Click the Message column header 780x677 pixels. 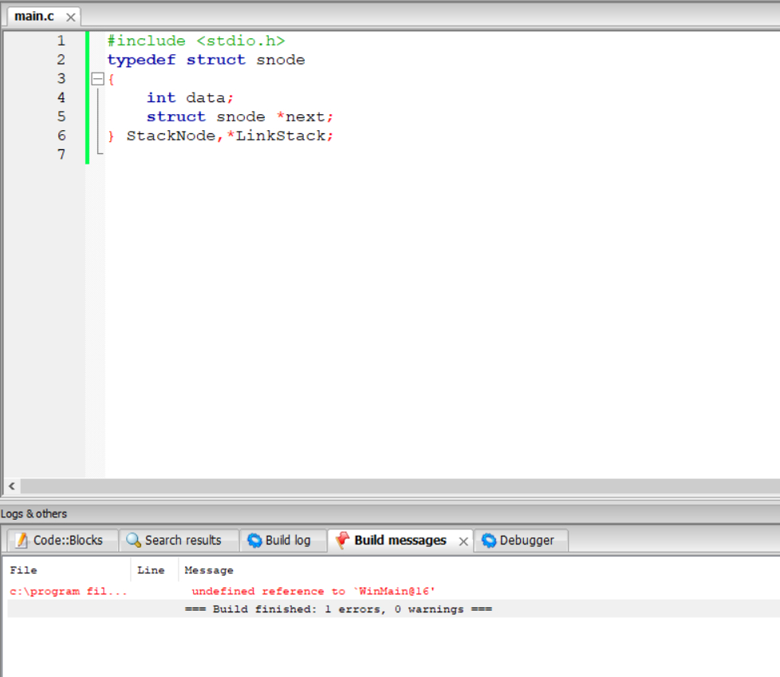click(x=208, y=570)
